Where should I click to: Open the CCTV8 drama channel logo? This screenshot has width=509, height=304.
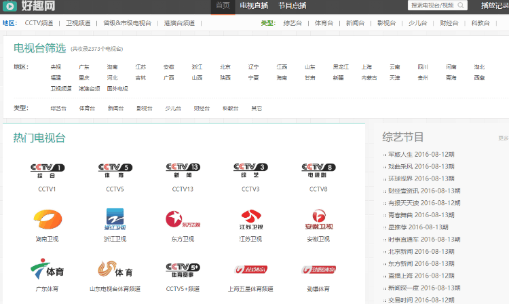[318, 170]
